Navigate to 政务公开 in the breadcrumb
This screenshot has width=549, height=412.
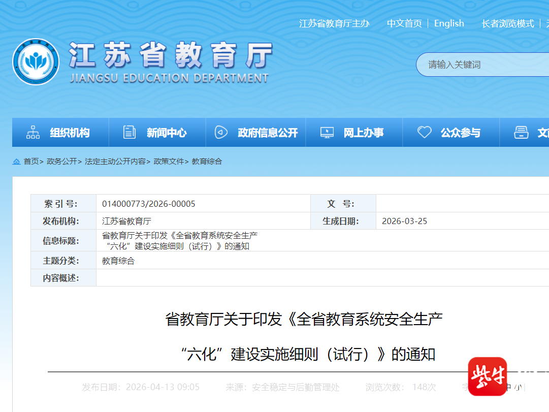[x=61, y=162]
